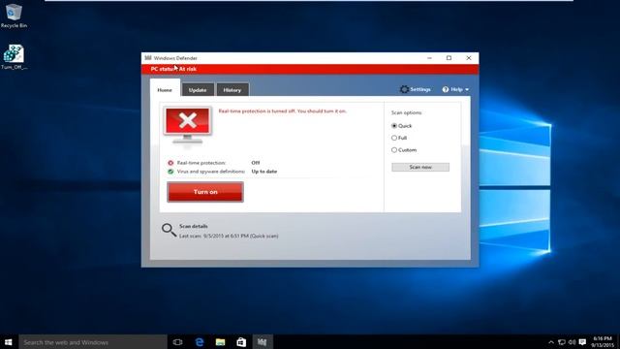
Task: Select the Turn_Off desktop file icon
Action: (14, 57)
